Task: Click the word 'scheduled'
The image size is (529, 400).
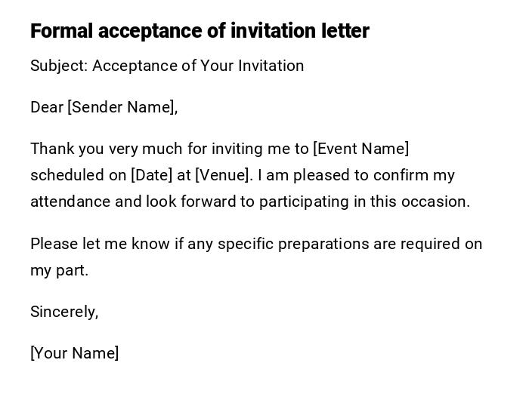Action: coord(67,175)
